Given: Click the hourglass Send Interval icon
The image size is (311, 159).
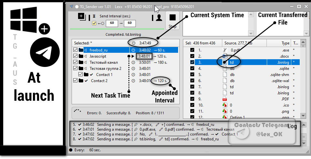Looking at the screenshot, I should click(x=95, y=16).
